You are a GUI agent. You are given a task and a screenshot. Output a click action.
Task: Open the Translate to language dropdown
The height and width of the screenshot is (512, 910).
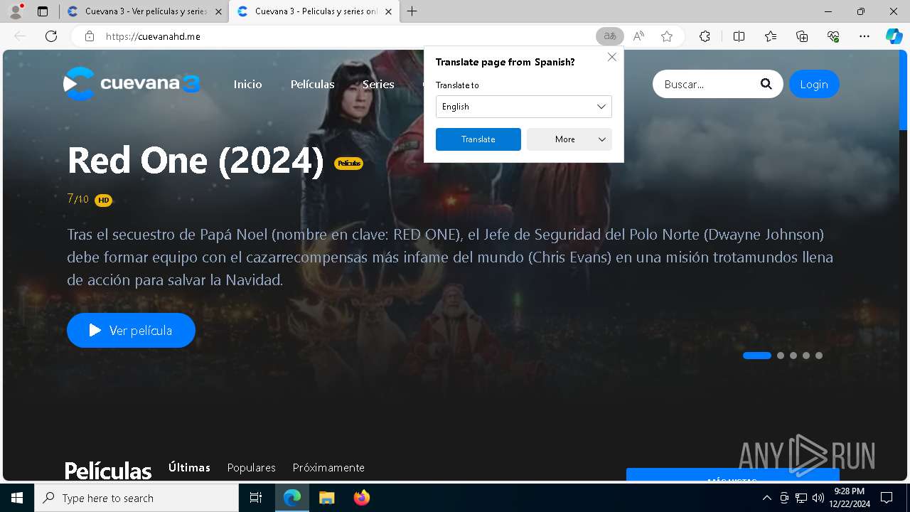click(524, 107)
